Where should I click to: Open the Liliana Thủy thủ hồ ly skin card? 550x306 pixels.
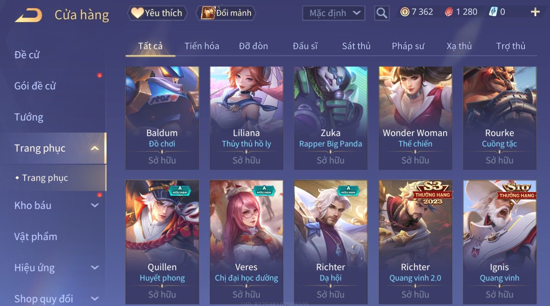pyautogui.click(x=247, y=118)
